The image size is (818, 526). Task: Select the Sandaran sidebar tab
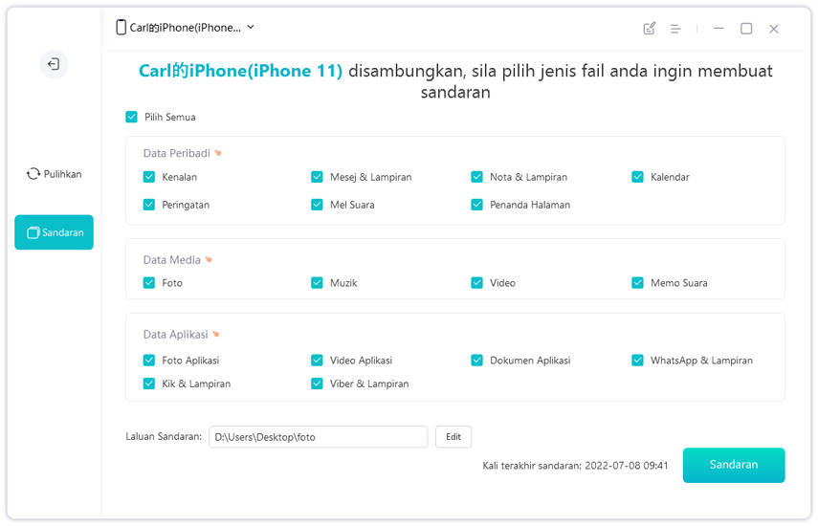pos(54,232)
